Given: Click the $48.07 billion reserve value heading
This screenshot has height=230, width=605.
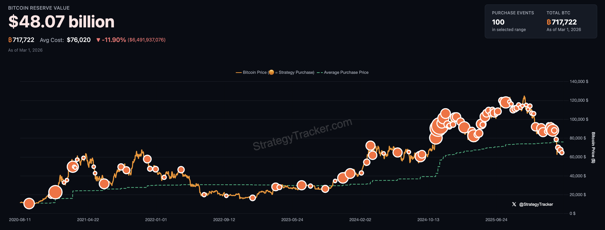Looking at the screenshot, I should point(62,22).
